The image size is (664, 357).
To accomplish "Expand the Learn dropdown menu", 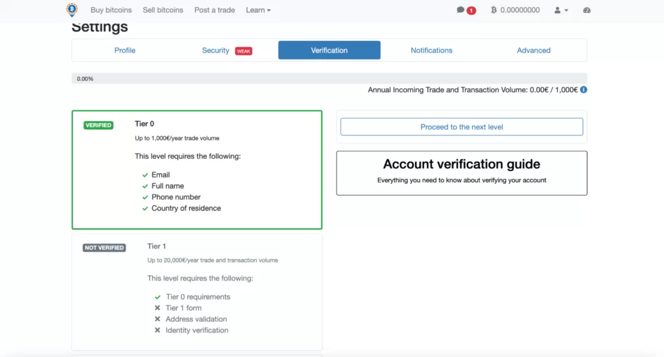I will [x=258, y=10].
